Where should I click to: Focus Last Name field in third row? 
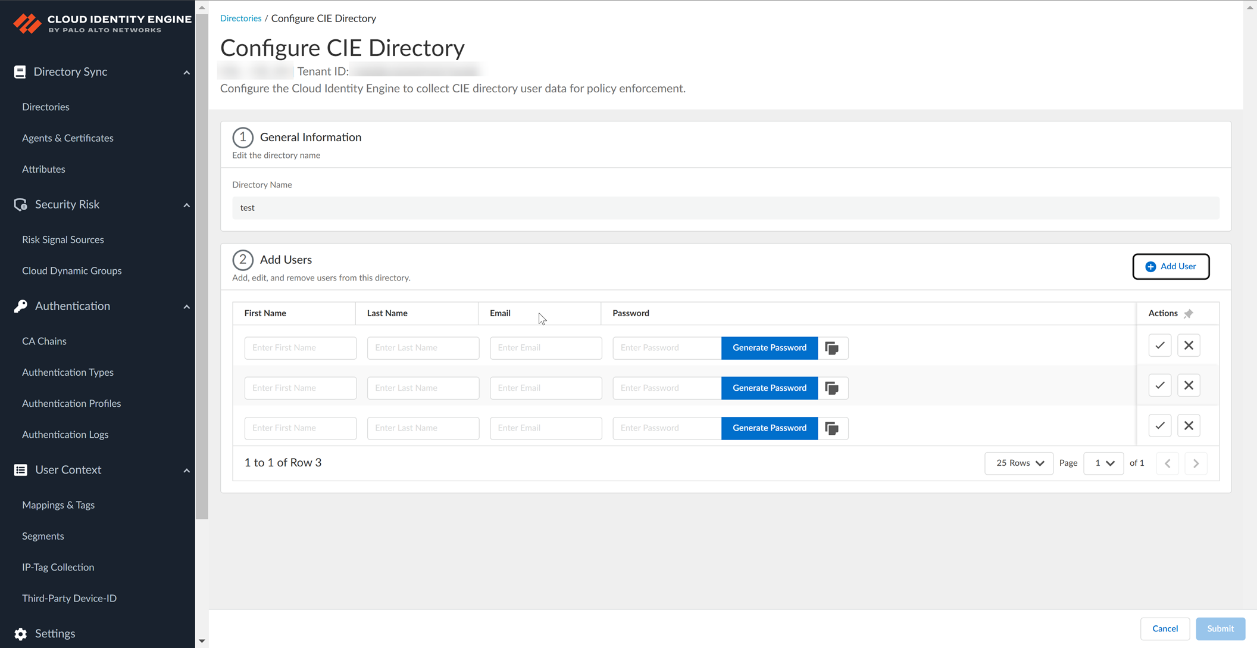(x=423, y=428)
